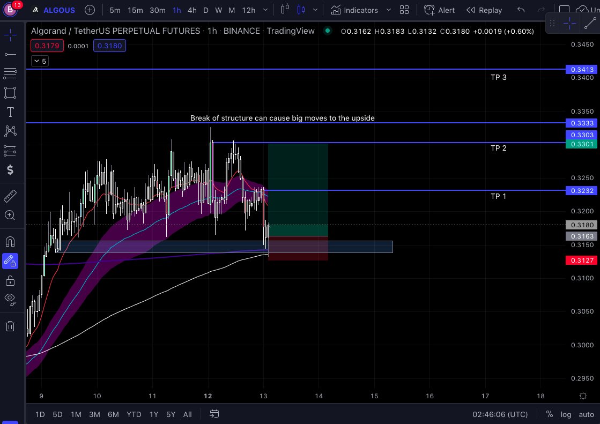Viewport: 600px width, 424px height.
Task: Switch to the 12h timeframe
Action: click(x=248, y=10)
